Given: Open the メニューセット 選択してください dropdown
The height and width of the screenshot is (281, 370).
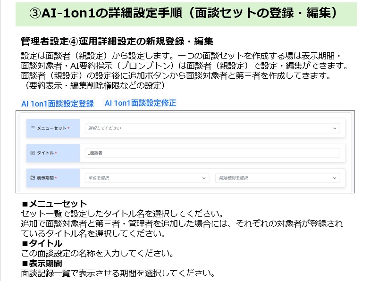Looking at the screenshot, I should click(211, 128).
